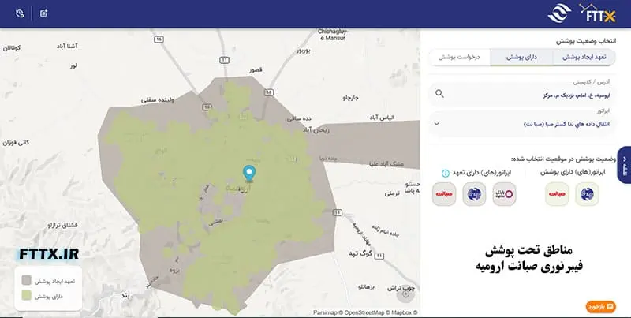Viewport: 631px width, 318px height.
Task: Open the اپراتور operator dropdown
Action: click(x=522, y=124)
